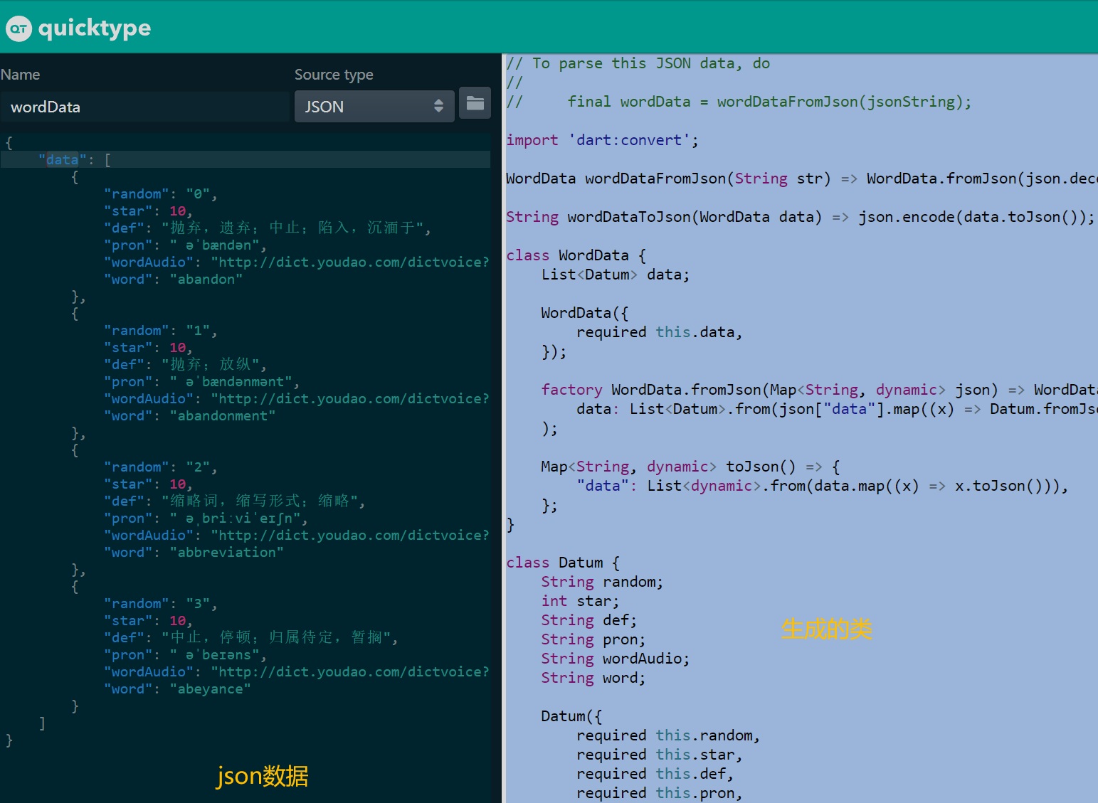Click the wordDataFromJson function line
Screen dimensions: 1098x803
pyautogui.click(x=802, y=179)
